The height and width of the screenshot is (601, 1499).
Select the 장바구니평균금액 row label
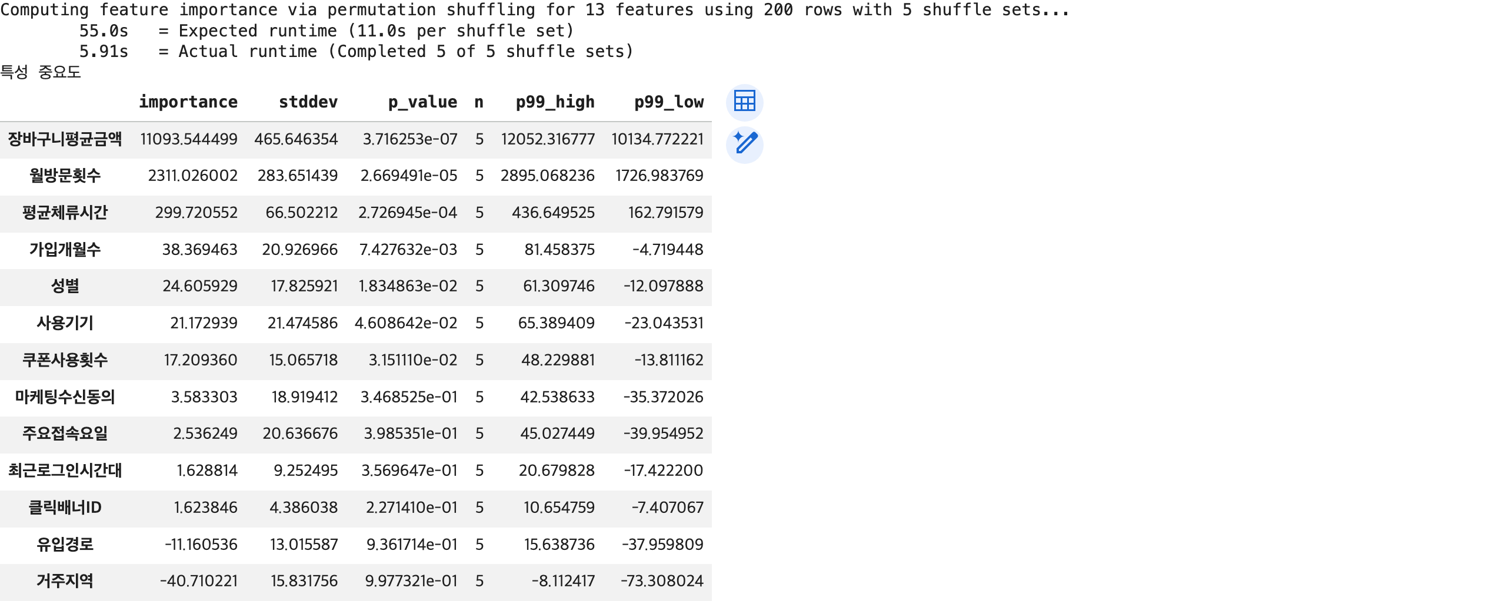65,139
